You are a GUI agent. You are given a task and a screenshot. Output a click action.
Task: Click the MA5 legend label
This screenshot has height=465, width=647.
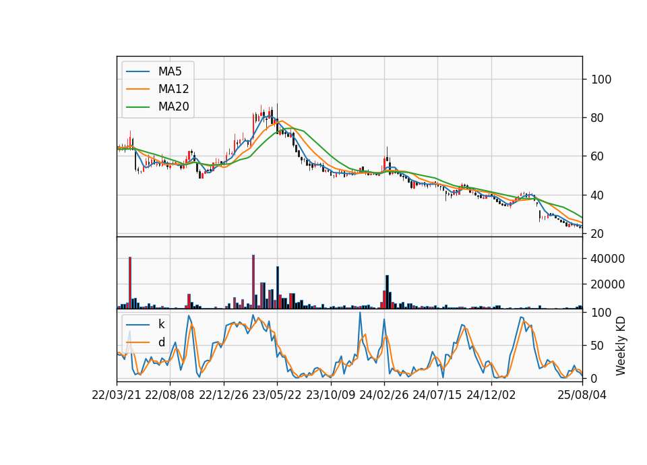[x=170, y=71]
